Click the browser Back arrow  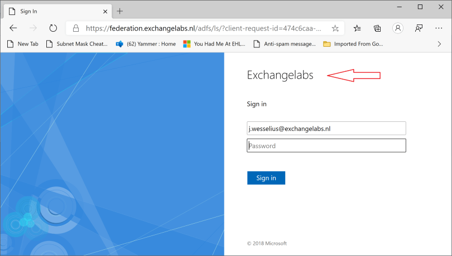pyautogui.click(x=13, y=28)
